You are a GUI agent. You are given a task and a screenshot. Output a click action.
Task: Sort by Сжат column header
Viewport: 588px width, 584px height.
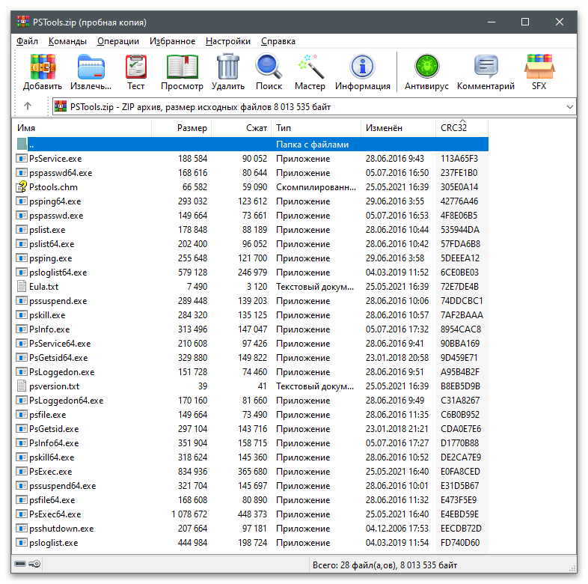pyautogui.click(x=242, y=128)
